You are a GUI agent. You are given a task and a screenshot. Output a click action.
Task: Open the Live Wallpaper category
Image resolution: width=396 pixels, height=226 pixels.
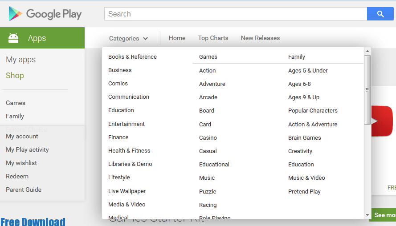click(x=127, y=191)
